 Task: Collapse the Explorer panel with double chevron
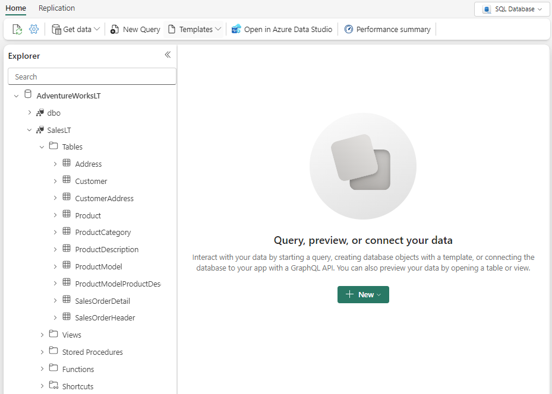tap(168, 55)
